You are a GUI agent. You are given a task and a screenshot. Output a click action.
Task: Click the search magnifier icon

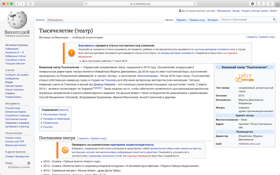tap(274, 20)
